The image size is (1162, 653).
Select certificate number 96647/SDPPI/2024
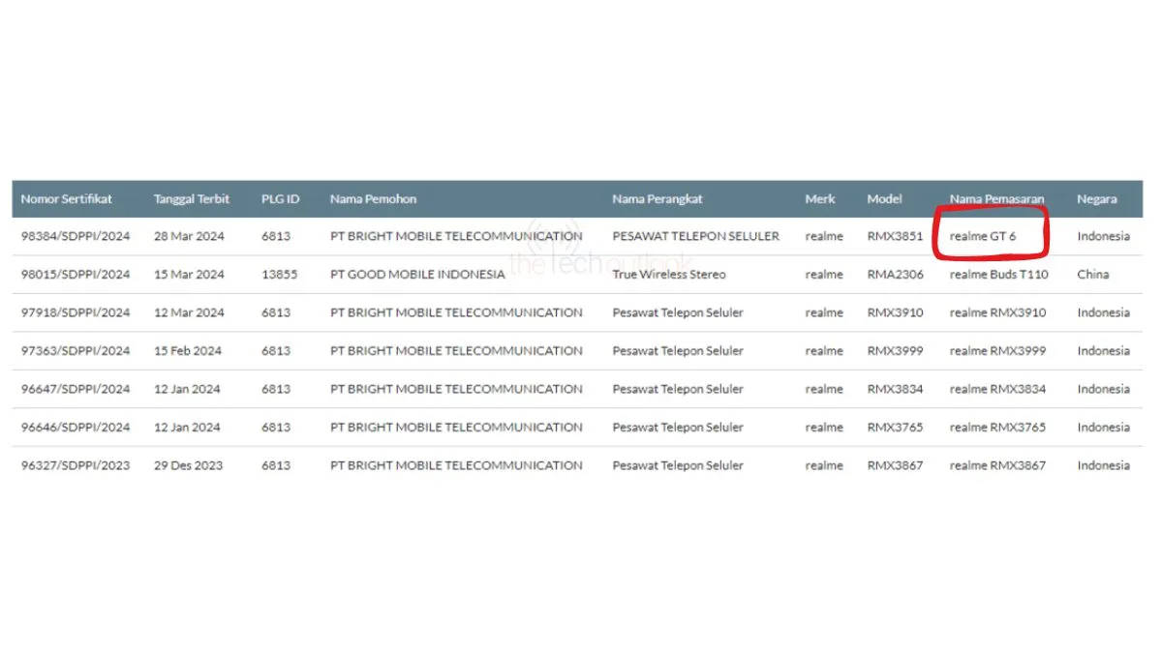[x=76, y=389]
